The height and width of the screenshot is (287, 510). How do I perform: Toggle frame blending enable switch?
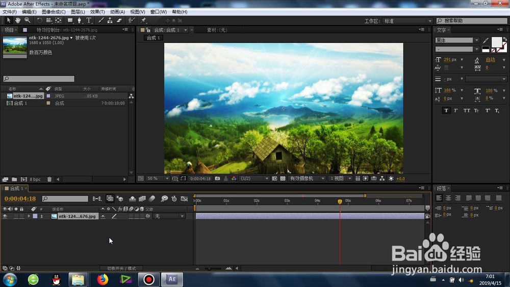(142, 198)
